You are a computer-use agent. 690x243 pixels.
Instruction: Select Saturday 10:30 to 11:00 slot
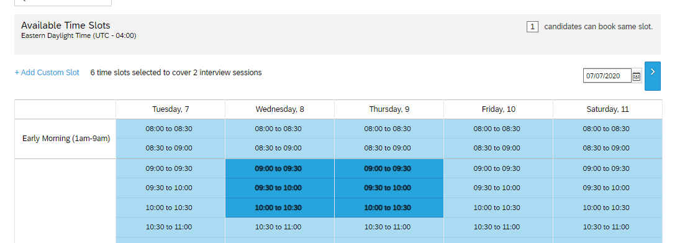[607, 227]
